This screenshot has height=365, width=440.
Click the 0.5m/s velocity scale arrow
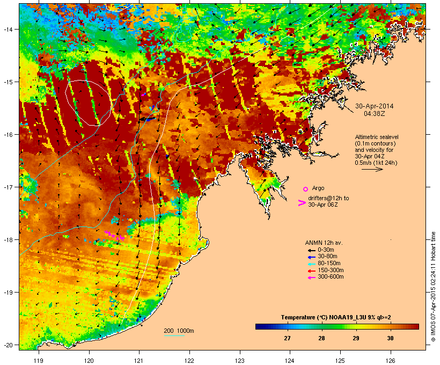pos(372,169)
